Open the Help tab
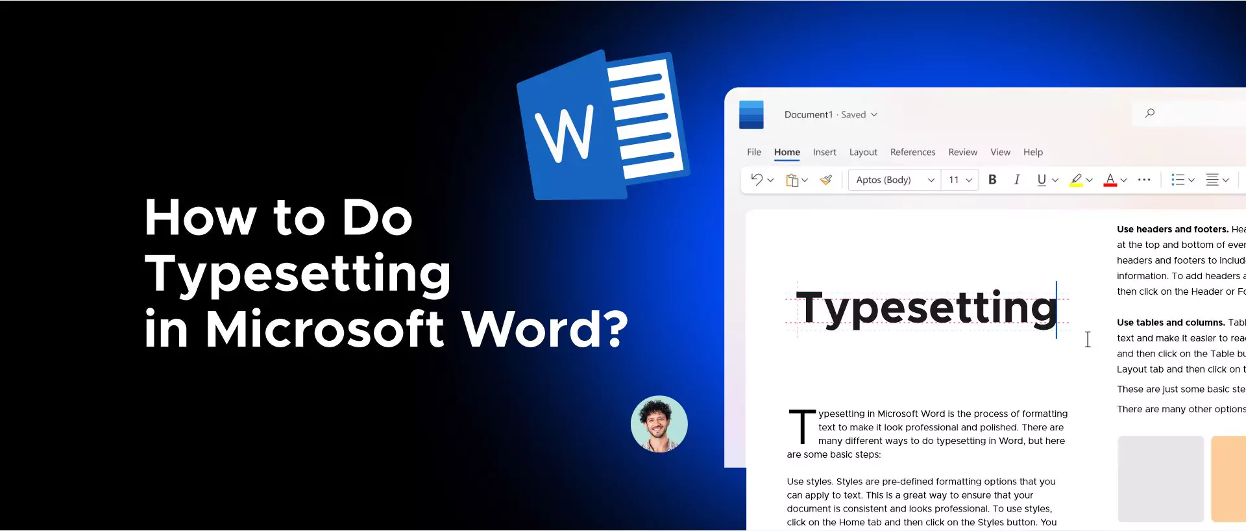The height and width of the screenshot is (531, 1246). click(1033, 152)
